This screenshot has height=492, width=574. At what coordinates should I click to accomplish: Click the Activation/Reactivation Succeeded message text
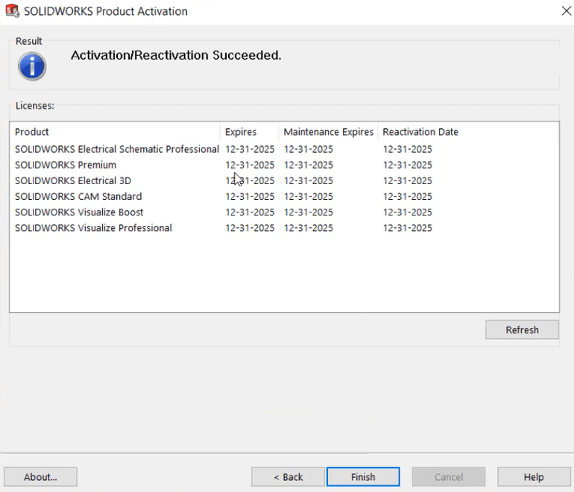click(176, 55)
